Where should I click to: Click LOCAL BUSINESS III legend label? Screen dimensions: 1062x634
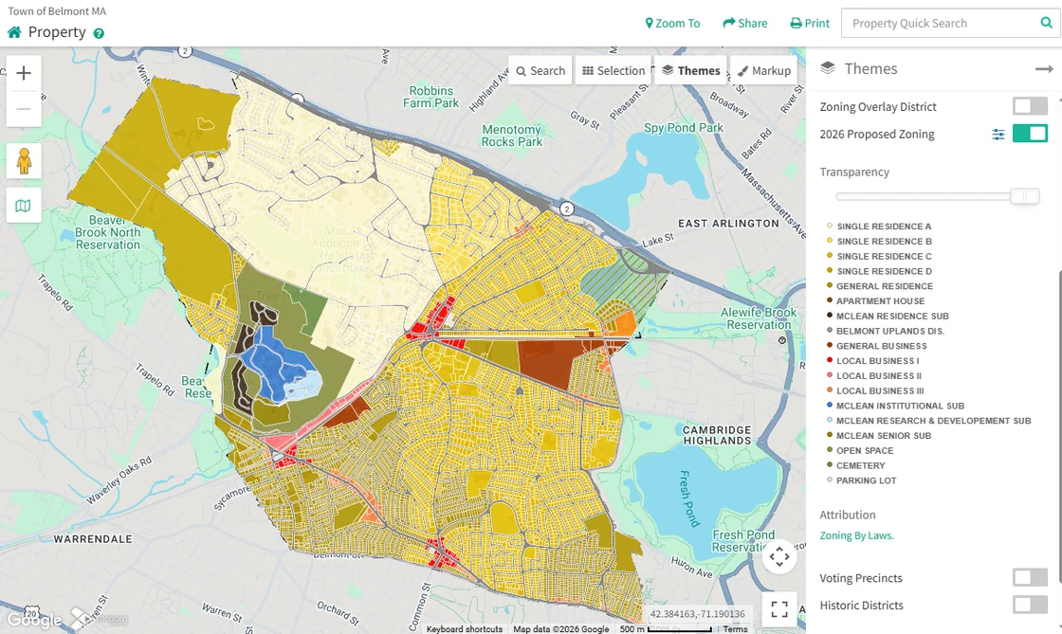tap(881, 390)
